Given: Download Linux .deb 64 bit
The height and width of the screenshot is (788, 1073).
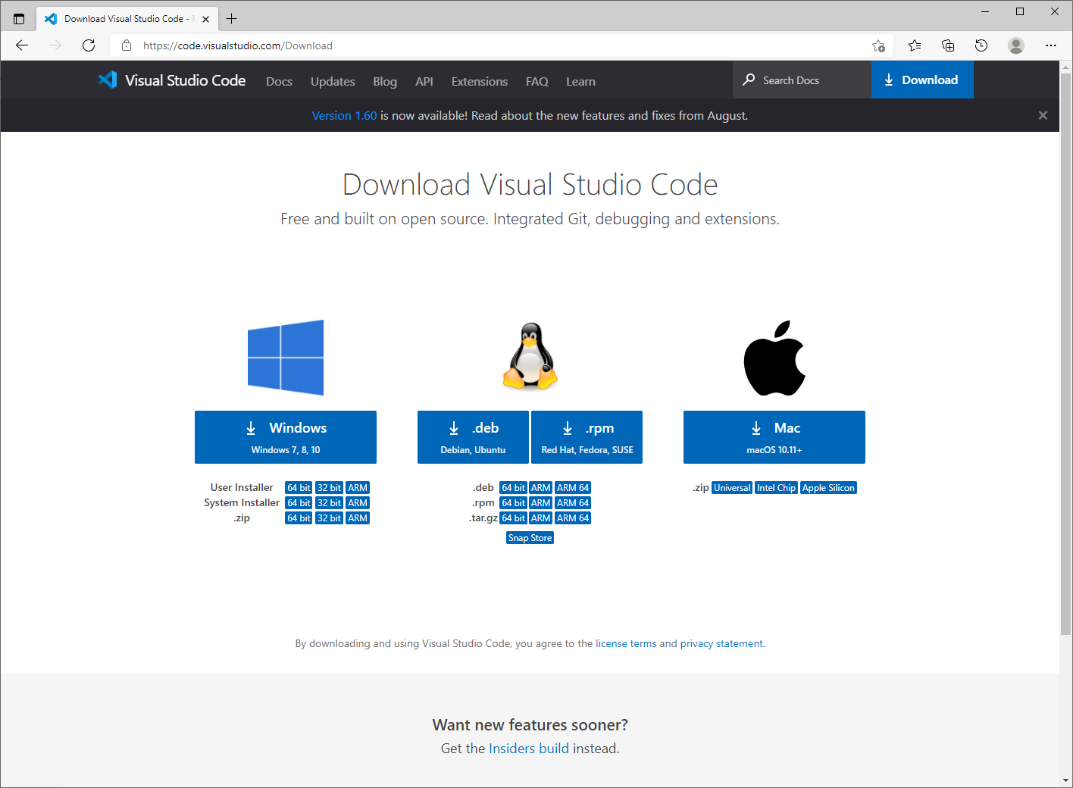Looking at the screenshot, I should tap(513, 488).
